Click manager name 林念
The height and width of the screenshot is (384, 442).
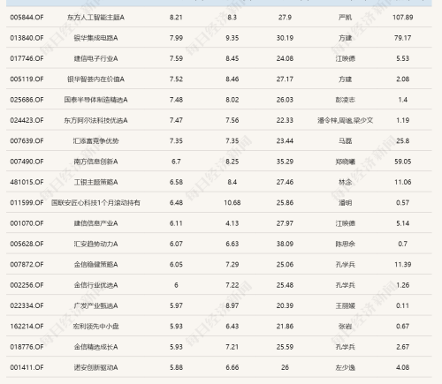coord(345,182)
